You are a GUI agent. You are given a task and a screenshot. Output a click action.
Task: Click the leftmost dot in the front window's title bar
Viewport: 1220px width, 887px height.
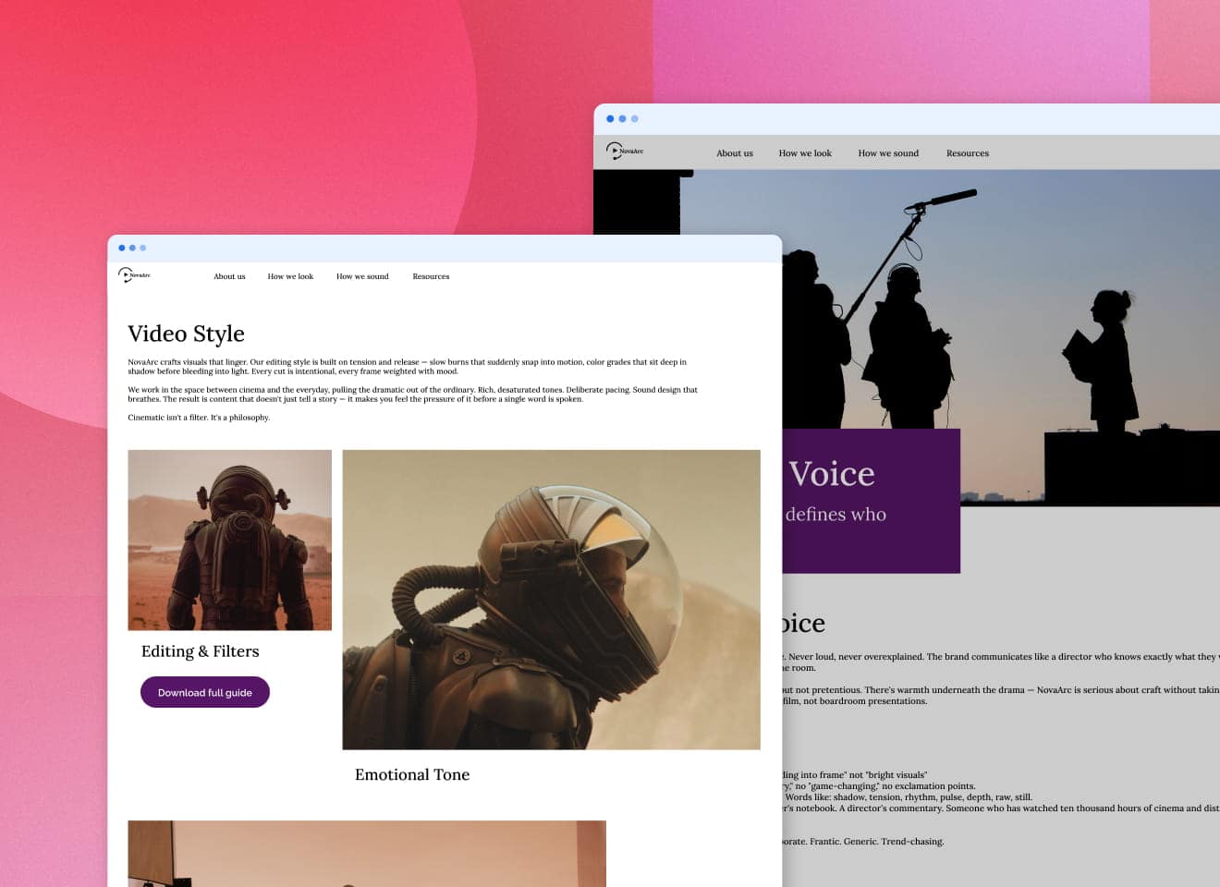pos(122,248)
